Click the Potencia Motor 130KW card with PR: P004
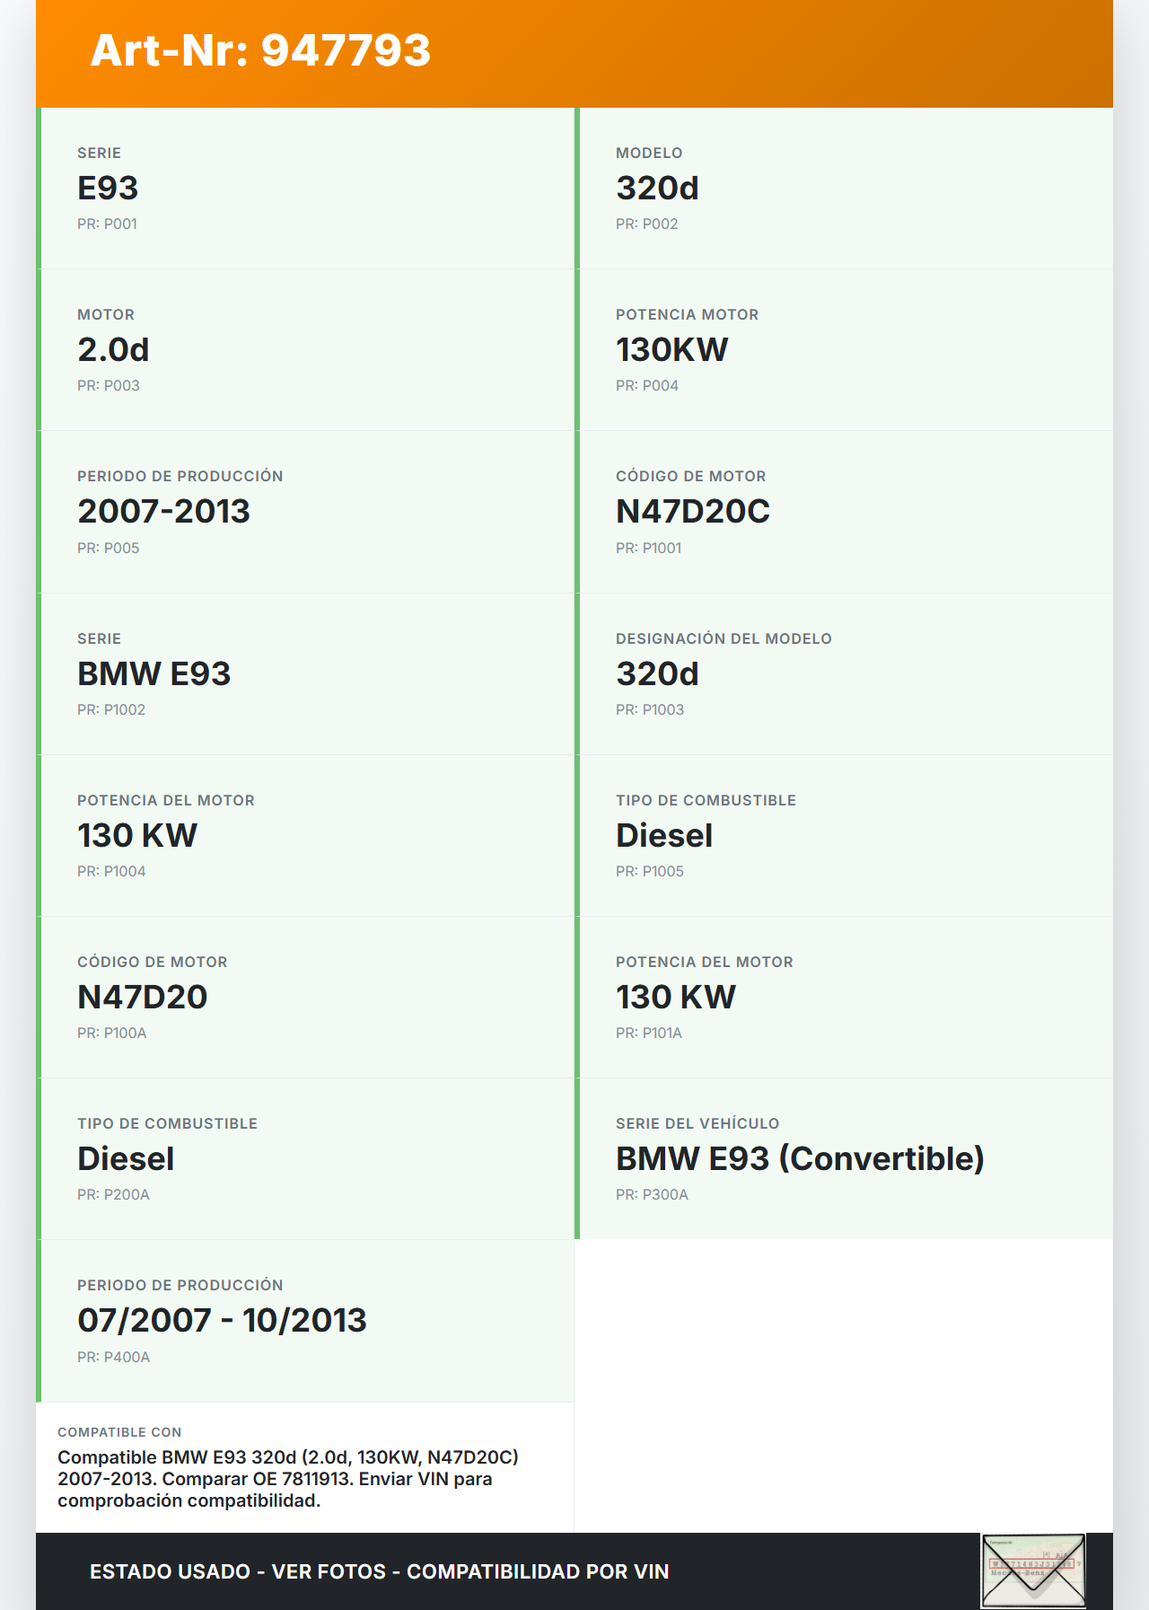This screenshot has height=1610, width=1149. click(x=844, y=350)
